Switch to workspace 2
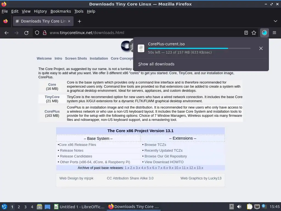 tap(19, 207)
